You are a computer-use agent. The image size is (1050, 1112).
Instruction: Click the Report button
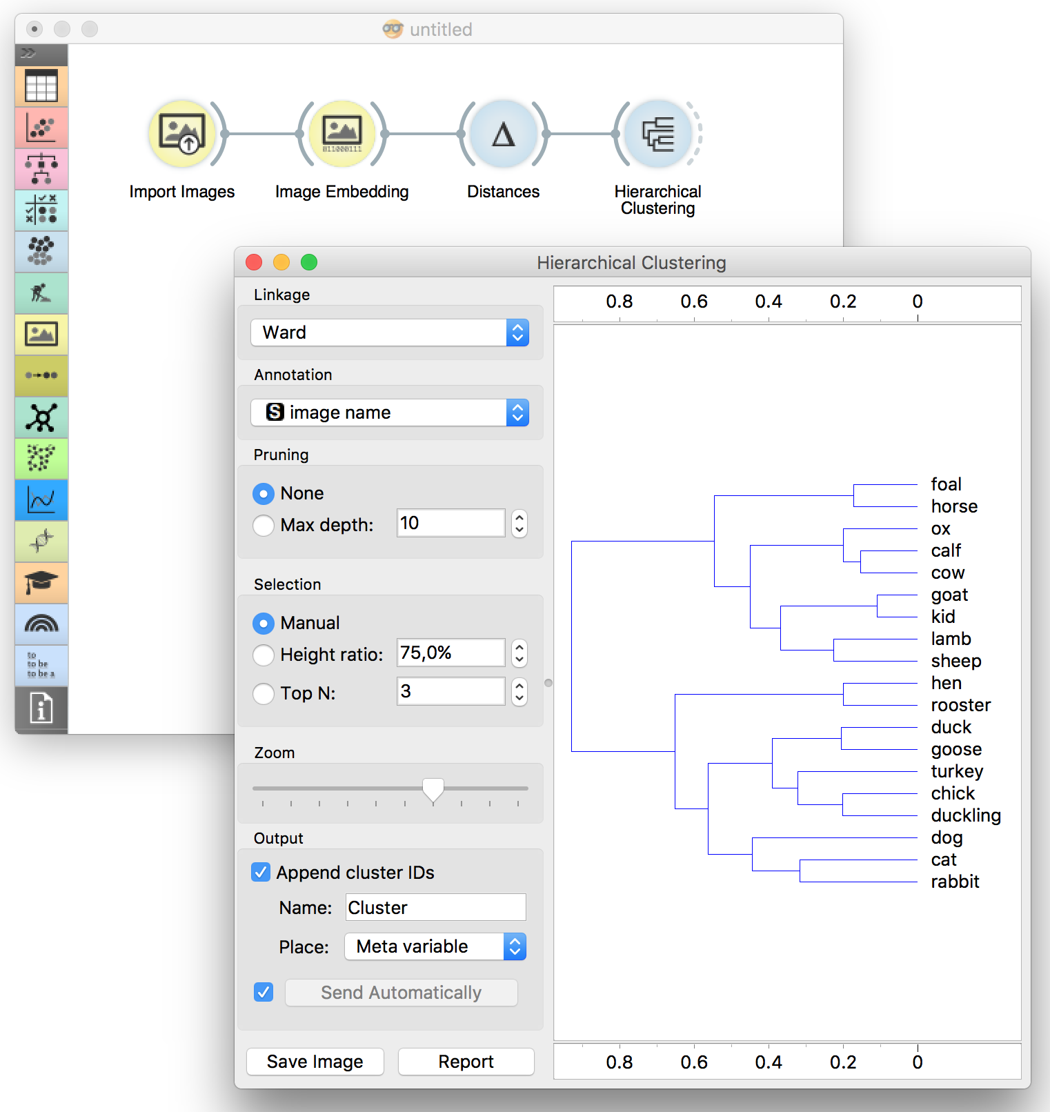(466, 1062)
